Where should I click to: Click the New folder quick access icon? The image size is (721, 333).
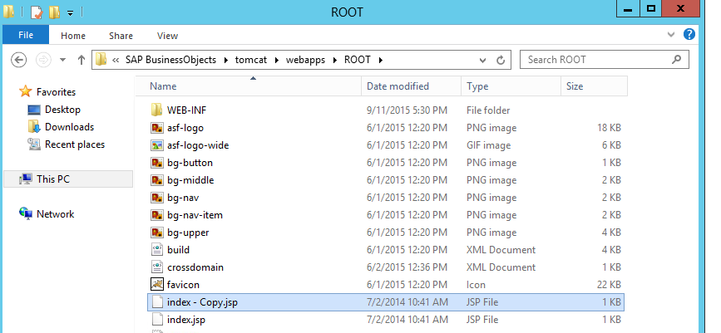(x=54, y=12)
